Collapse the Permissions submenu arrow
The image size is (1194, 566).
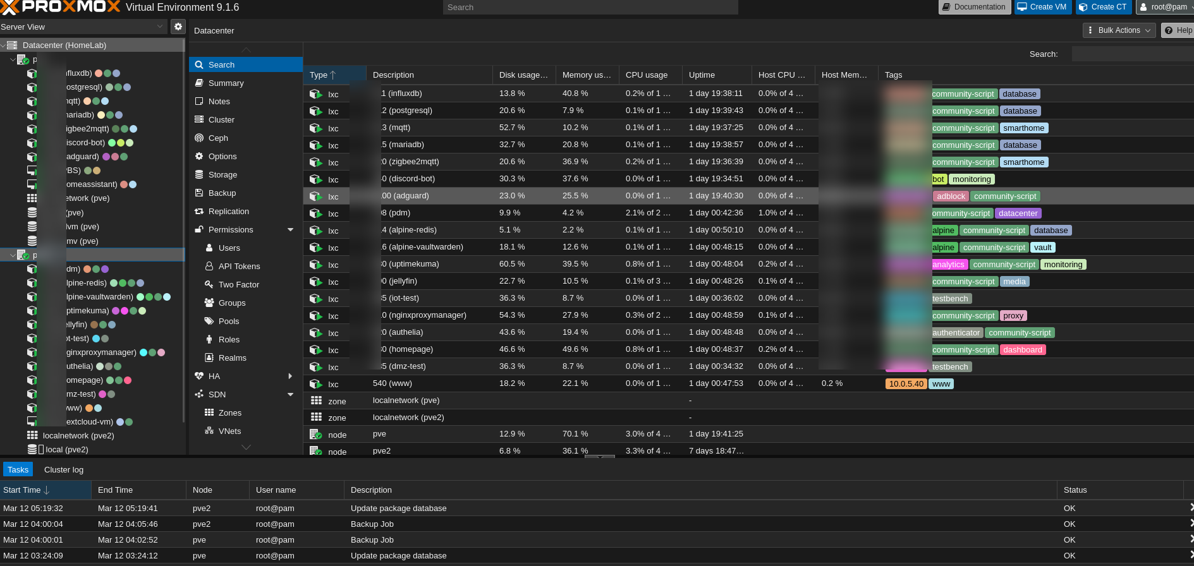click(291, 229)
